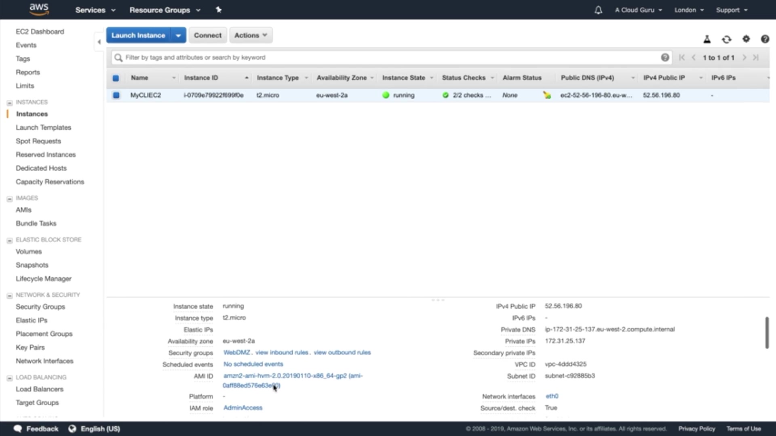Click the pin shortcut icon in navbar
Screen dimensions: 776x436
pyautogui.click(x=219, y=10)
